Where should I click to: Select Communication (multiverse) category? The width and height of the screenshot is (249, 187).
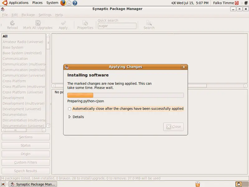(24, 64)
